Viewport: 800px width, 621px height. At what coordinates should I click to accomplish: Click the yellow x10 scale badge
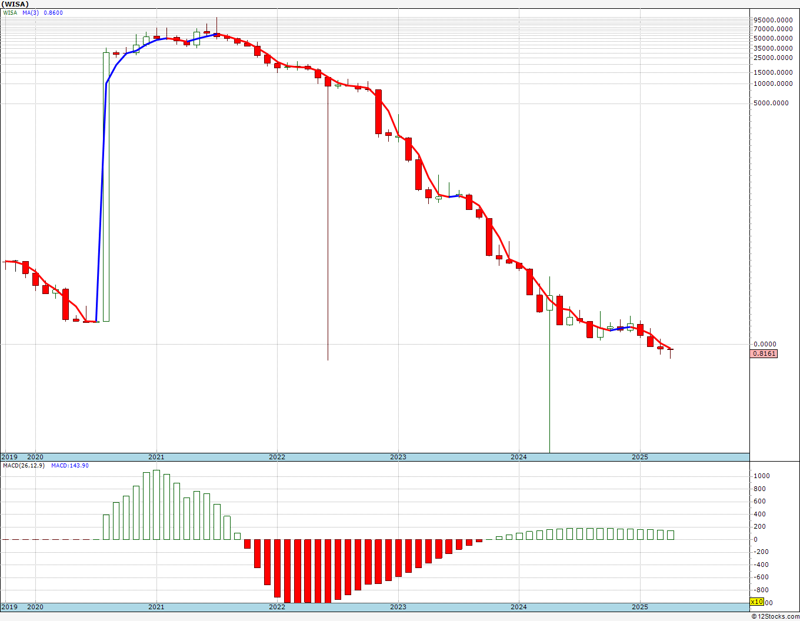pos(757,602)
